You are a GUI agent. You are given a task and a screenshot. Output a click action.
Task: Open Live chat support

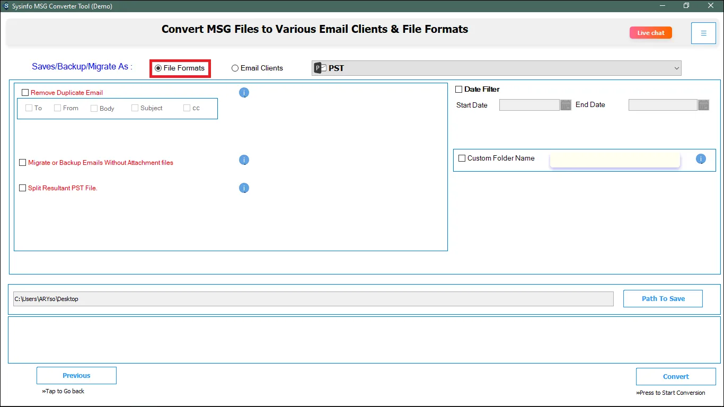click(651, 33)
